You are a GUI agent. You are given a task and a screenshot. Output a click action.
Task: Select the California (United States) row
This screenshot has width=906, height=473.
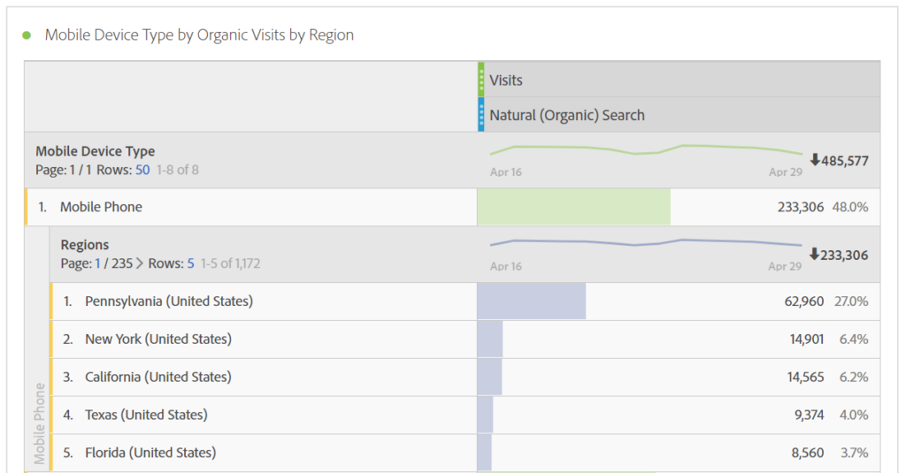pyautogui.click(x=157, y=377)
